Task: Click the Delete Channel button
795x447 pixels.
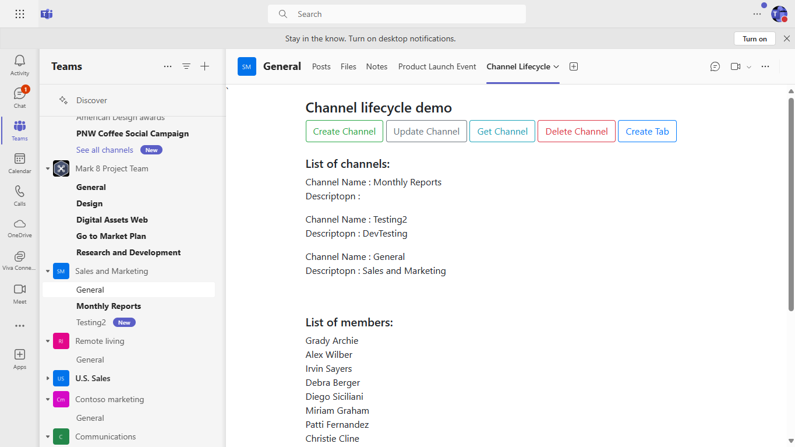Action: 577,131
